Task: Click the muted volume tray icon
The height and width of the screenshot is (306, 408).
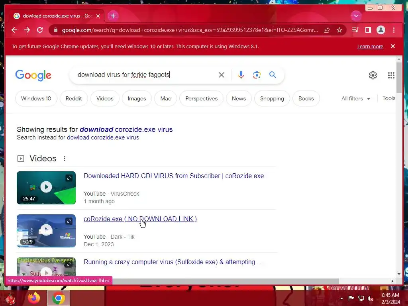Action: (371, 298)
